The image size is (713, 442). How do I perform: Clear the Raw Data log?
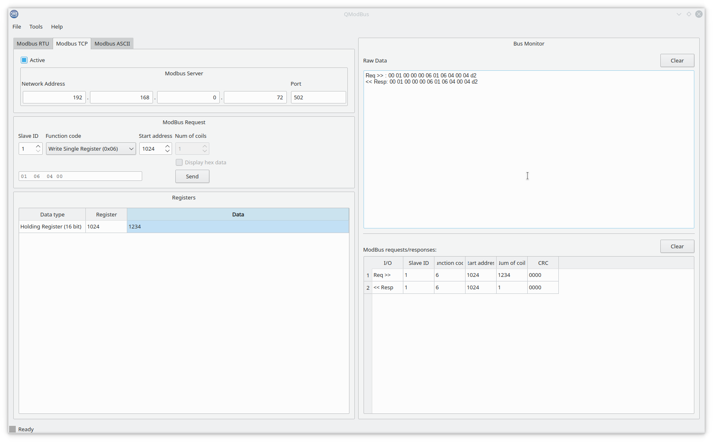tap(677, 60)
